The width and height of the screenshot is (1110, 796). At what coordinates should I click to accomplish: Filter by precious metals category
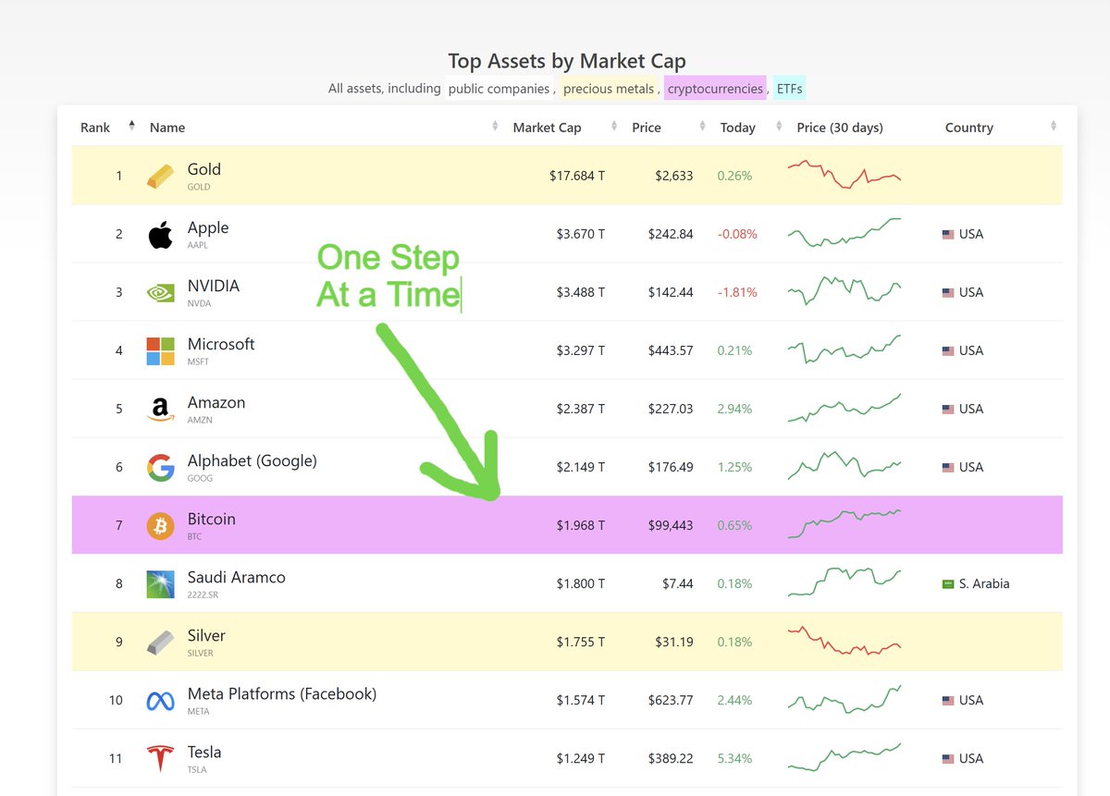click(x=608, y=89)
